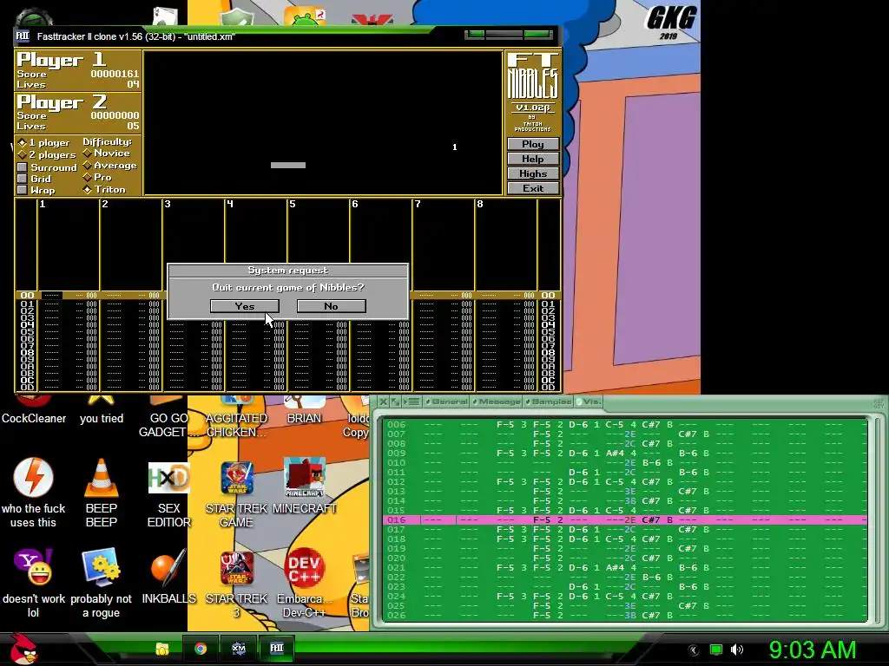Open the Nibbles Help button
Image resolution: width=889 pixels, height=666 pixels.
[x=533, y=160]
